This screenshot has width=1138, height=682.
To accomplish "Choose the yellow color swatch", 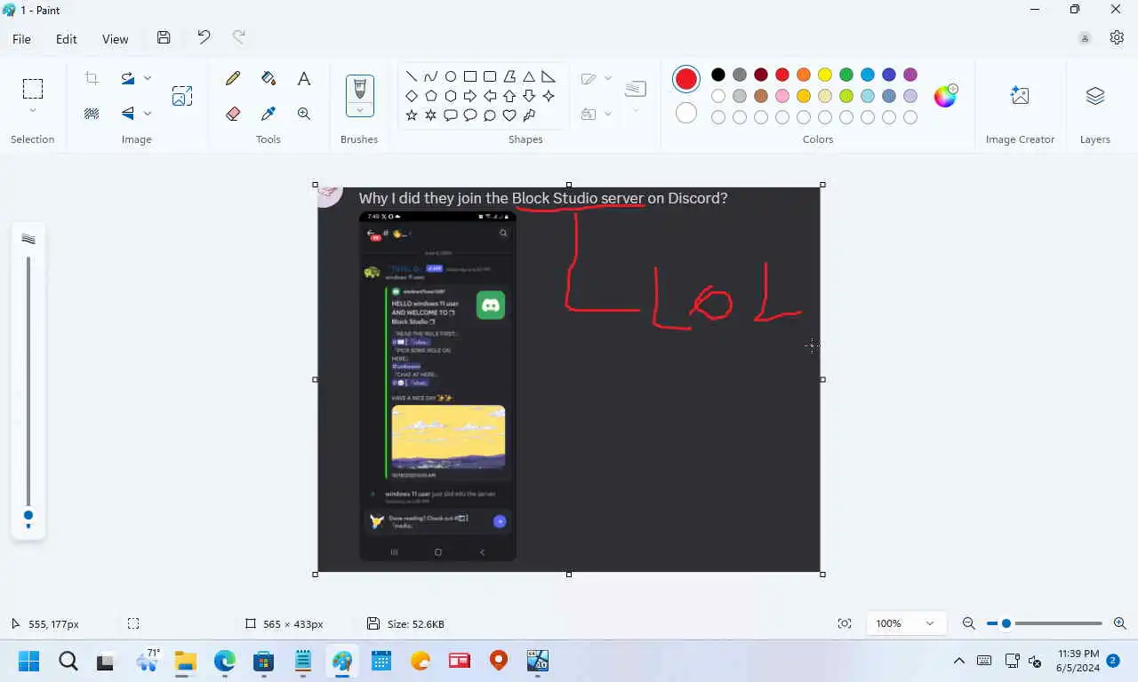I will click(x=825, y=75).
